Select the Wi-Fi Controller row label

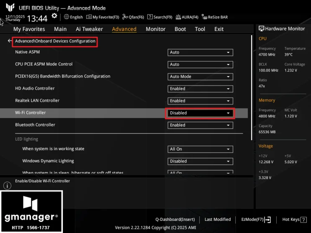(x=30, y=113)
